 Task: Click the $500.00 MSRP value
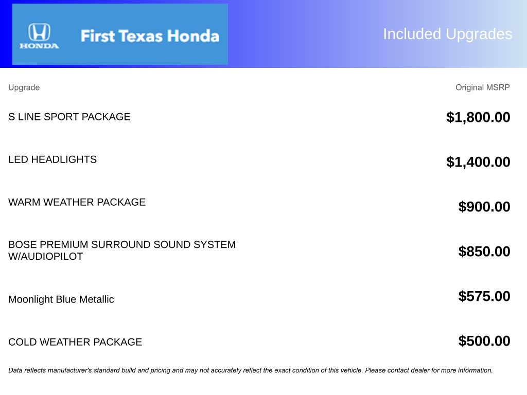484,341
